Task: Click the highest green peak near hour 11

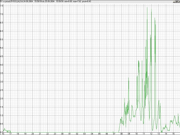Action: pos(147,7)
